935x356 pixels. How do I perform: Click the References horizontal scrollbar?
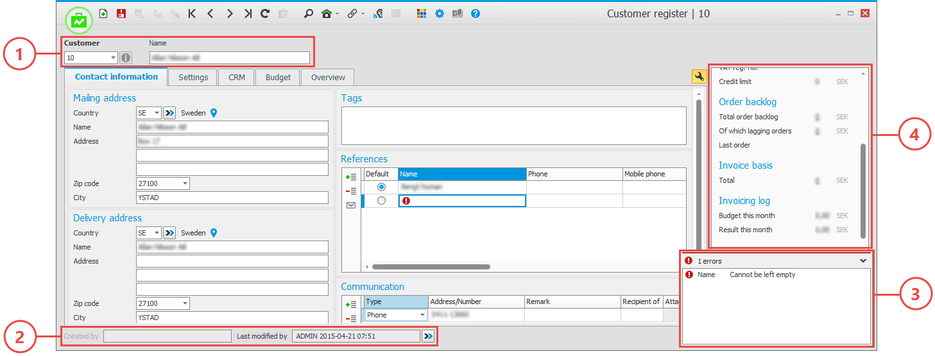(431, 266)
